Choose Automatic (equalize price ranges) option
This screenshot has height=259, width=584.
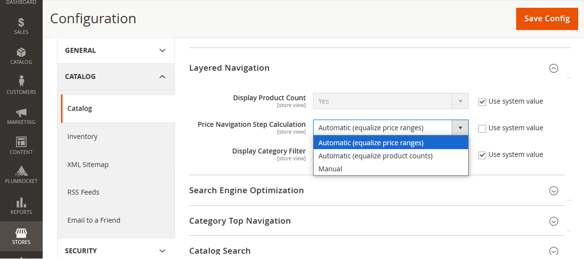(x=391, y=143)
